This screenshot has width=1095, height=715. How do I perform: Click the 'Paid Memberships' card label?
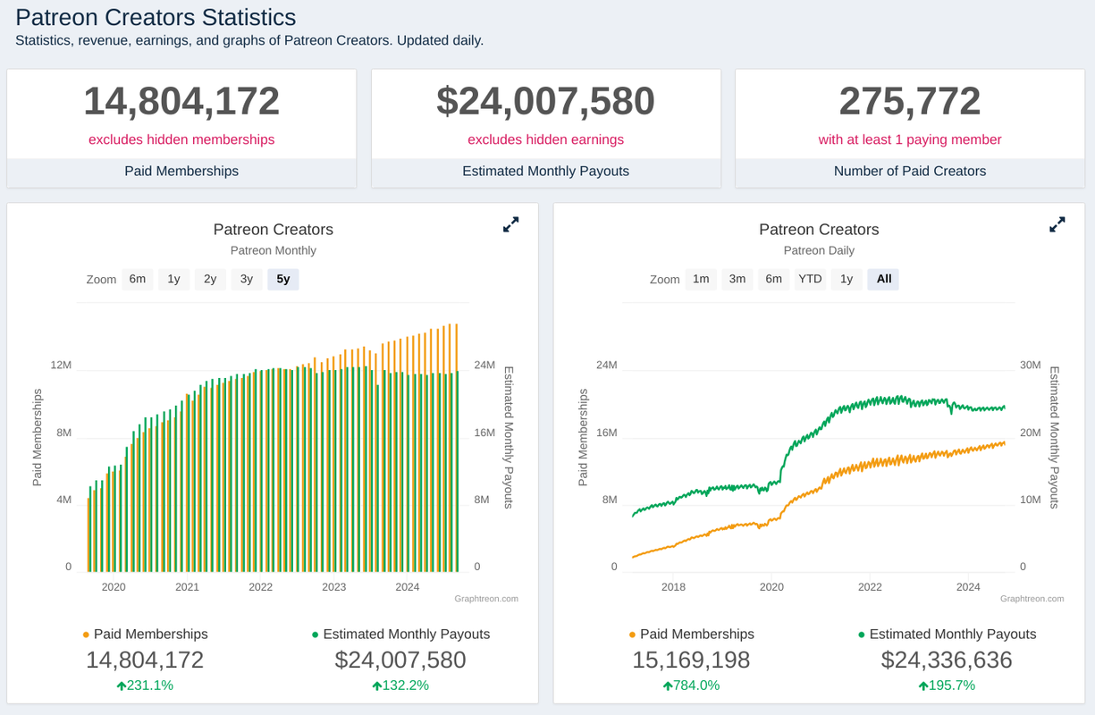pyautogui.click(x=181, y=171)
